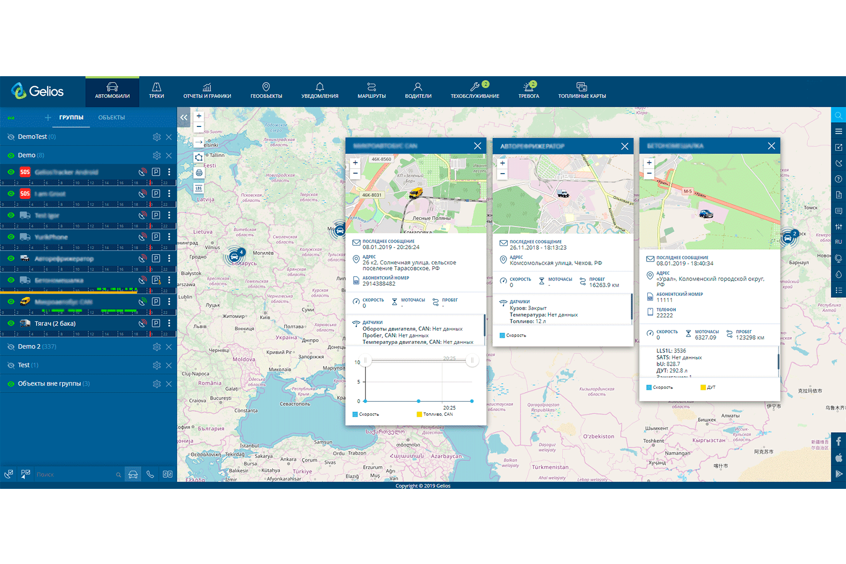Open Топливные карты section
The width and height of the screenshot is (846, 564).
coord(582,90)
